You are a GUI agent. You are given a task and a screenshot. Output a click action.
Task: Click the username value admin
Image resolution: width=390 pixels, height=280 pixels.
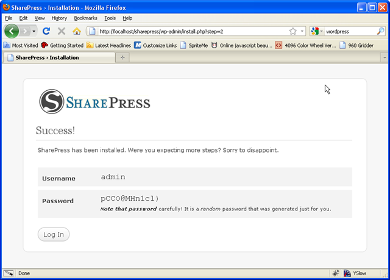pos(113,177)
